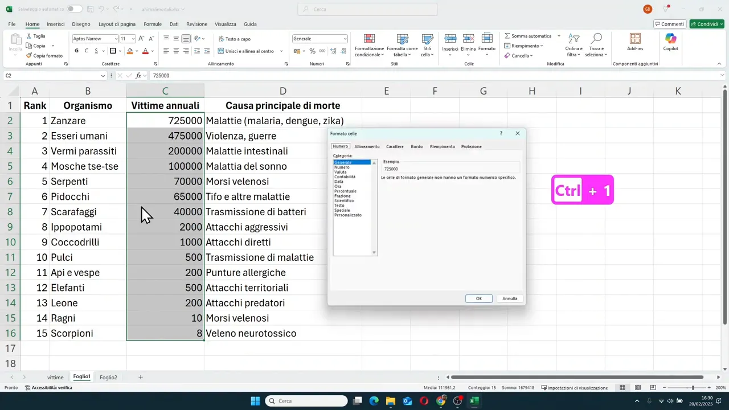This screenshot has width=729, height=410.
Task: Decrease font size with the smaller A icon
Action: [x=151, y=39]
